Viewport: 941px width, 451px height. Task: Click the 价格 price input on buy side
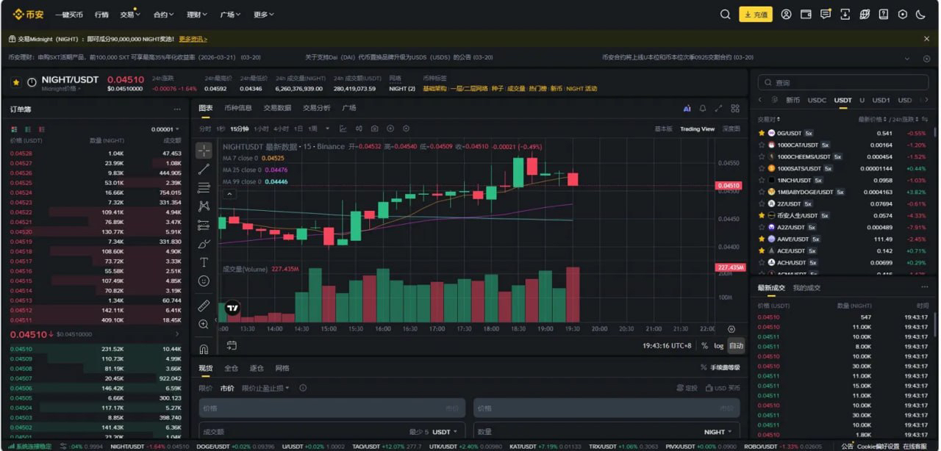point(332,408)
